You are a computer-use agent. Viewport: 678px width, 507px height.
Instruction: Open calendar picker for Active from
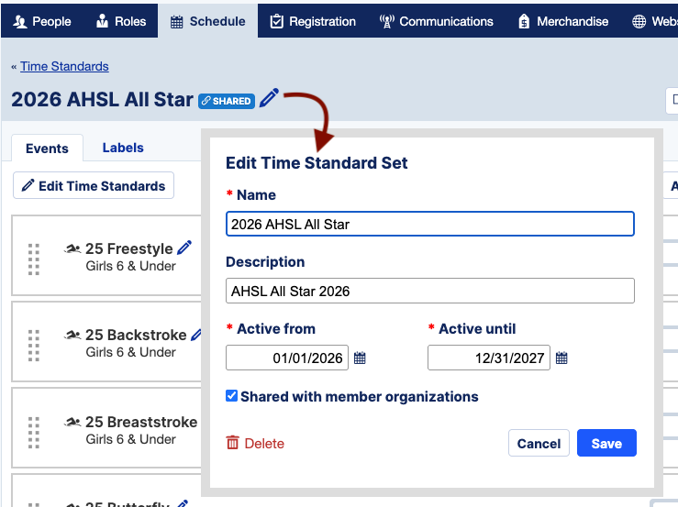[x=360, y=358]
